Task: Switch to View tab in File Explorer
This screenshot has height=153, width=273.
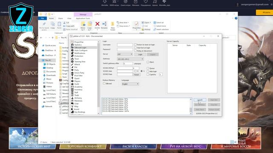Action: (69, 18)
